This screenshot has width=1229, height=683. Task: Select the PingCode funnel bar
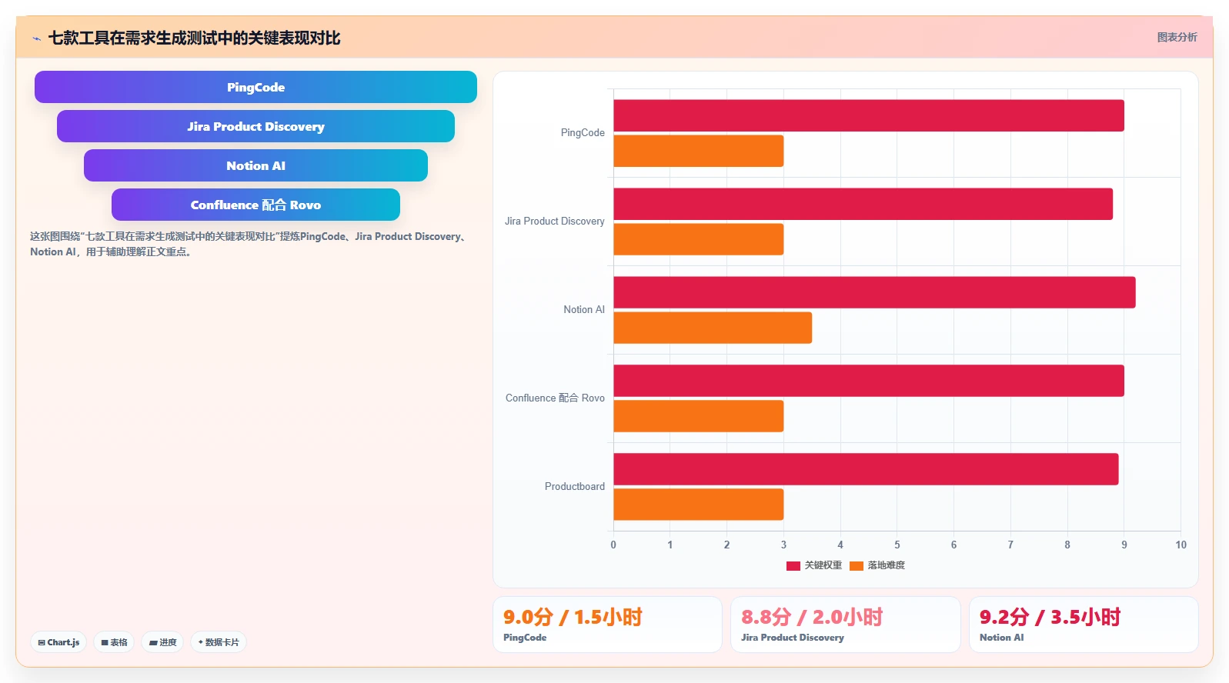tap(255, 87)
